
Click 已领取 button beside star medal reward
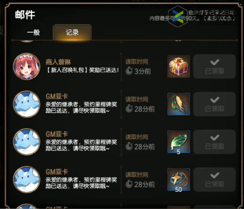(x=215, y=180)
